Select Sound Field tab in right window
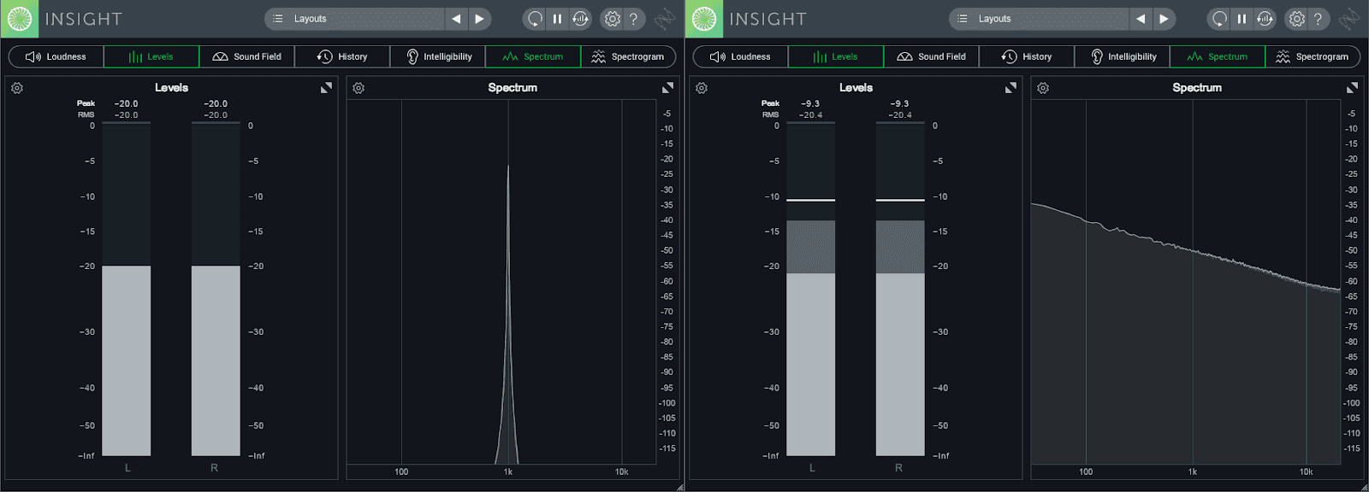Image resolution: width=1369 pixels, height=492 pixels. point(931,56)
